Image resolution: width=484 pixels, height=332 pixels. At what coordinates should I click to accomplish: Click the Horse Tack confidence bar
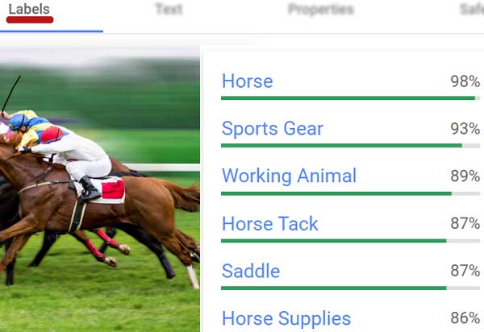(x=350, y=241)
